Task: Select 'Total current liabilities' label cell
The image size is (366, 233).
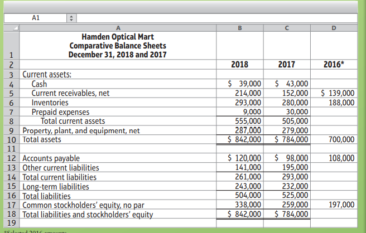Action: click(118, 177)
